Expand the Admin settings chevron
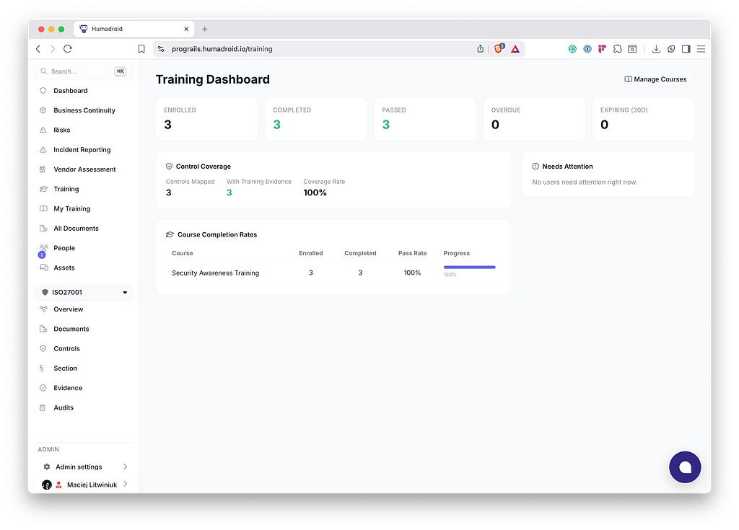The image size is (739, 530). click(126, 467)
